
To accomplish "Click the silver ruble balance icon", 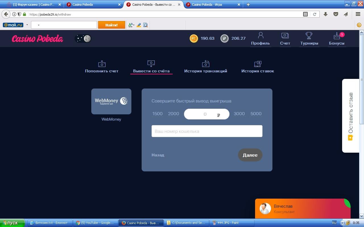I will [x=225, y=38].
